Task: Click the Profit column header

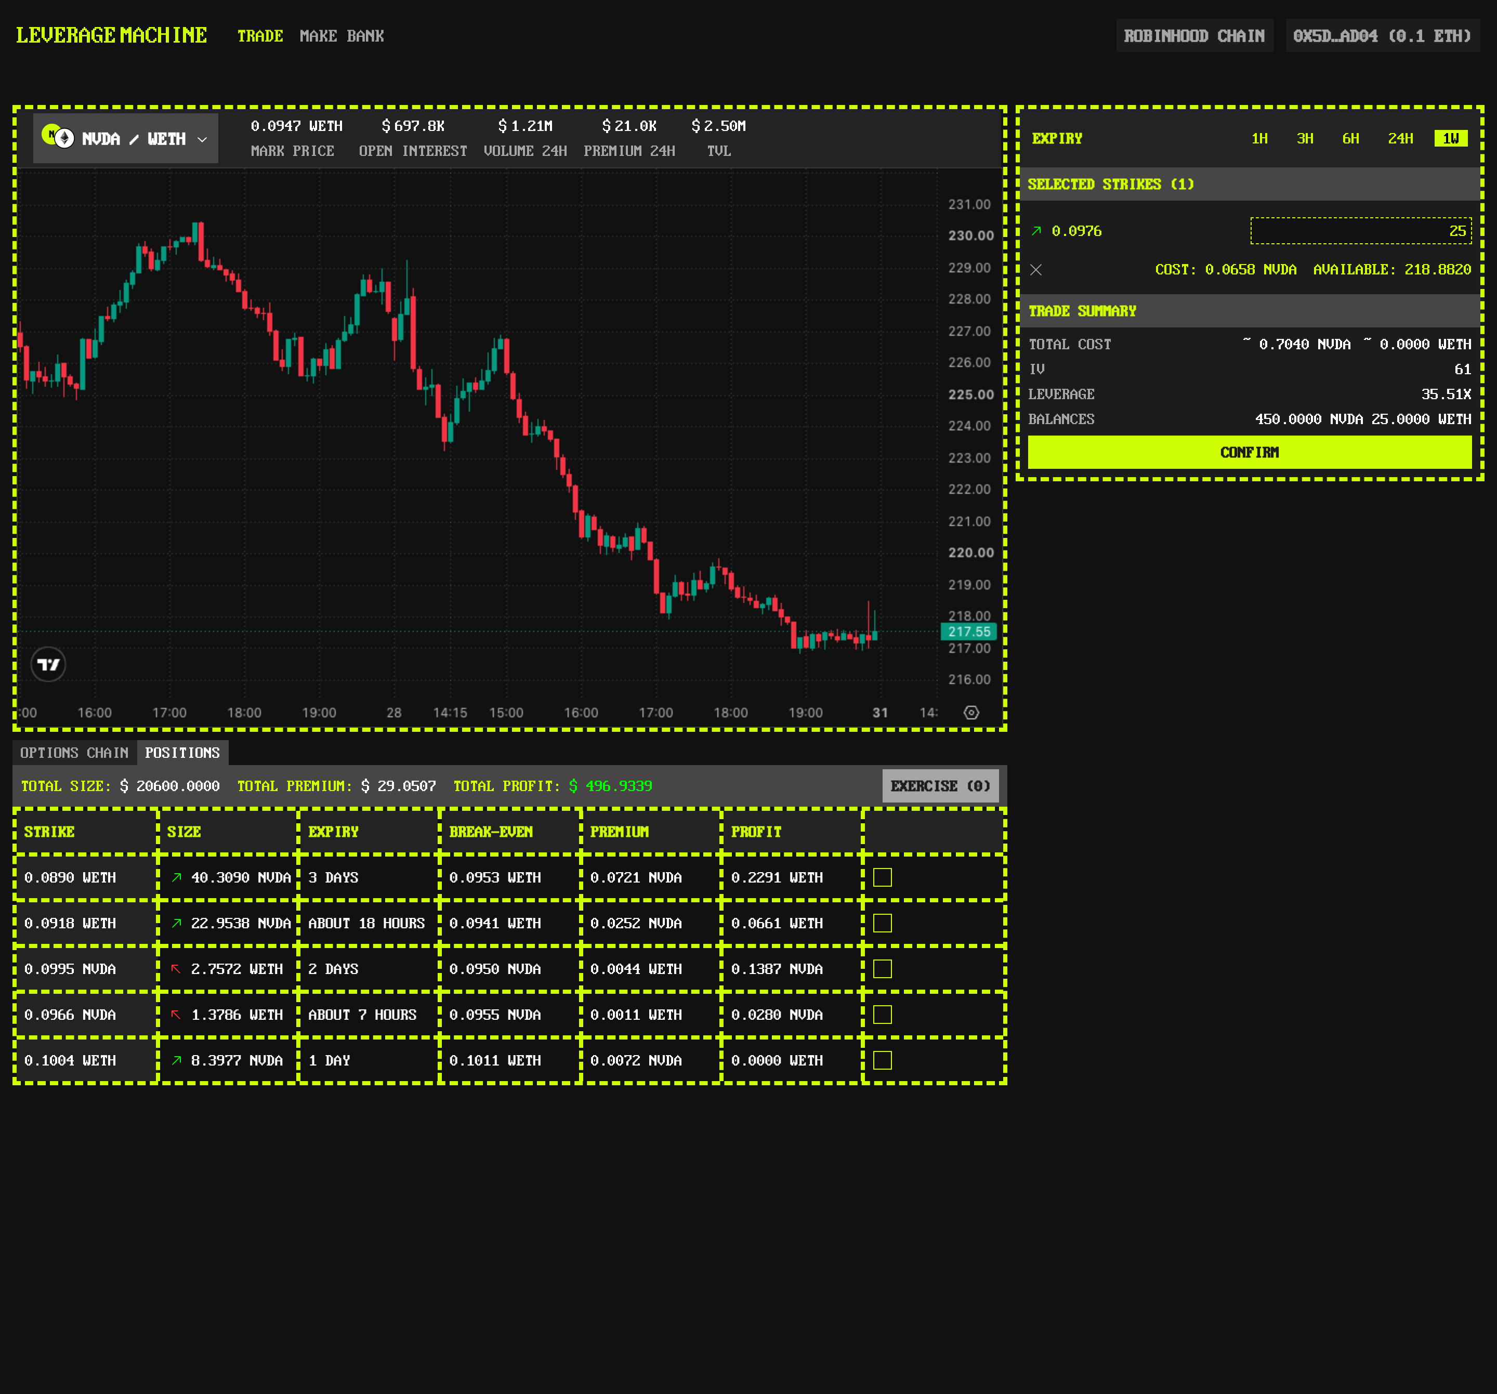Action: pyautogui.click(x=757, y=832)
